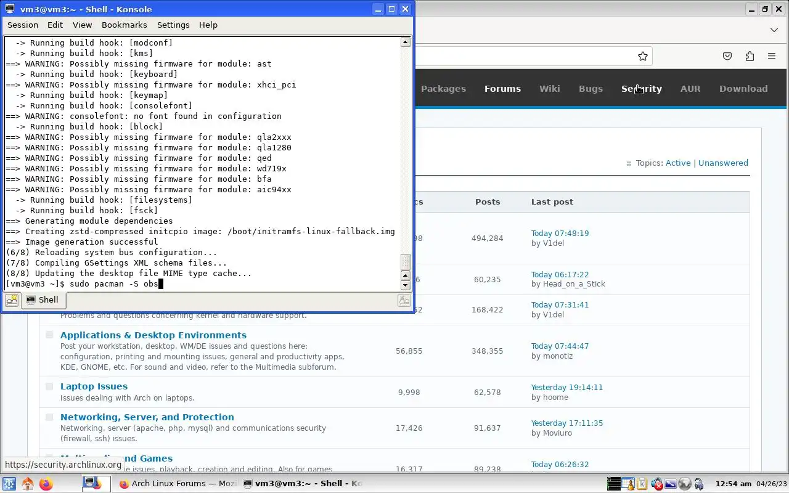This screenshot has width=789, height=493.
Task: Show Active topics in the forum
Action: coord(678,163)
